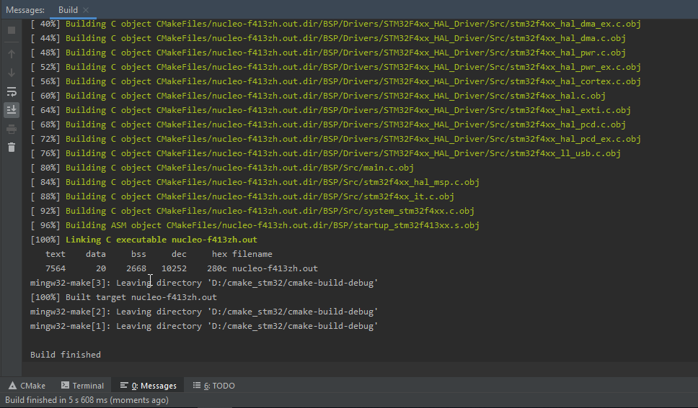
Task: Click the 'Build finished' output line
Action: (66, 355)
